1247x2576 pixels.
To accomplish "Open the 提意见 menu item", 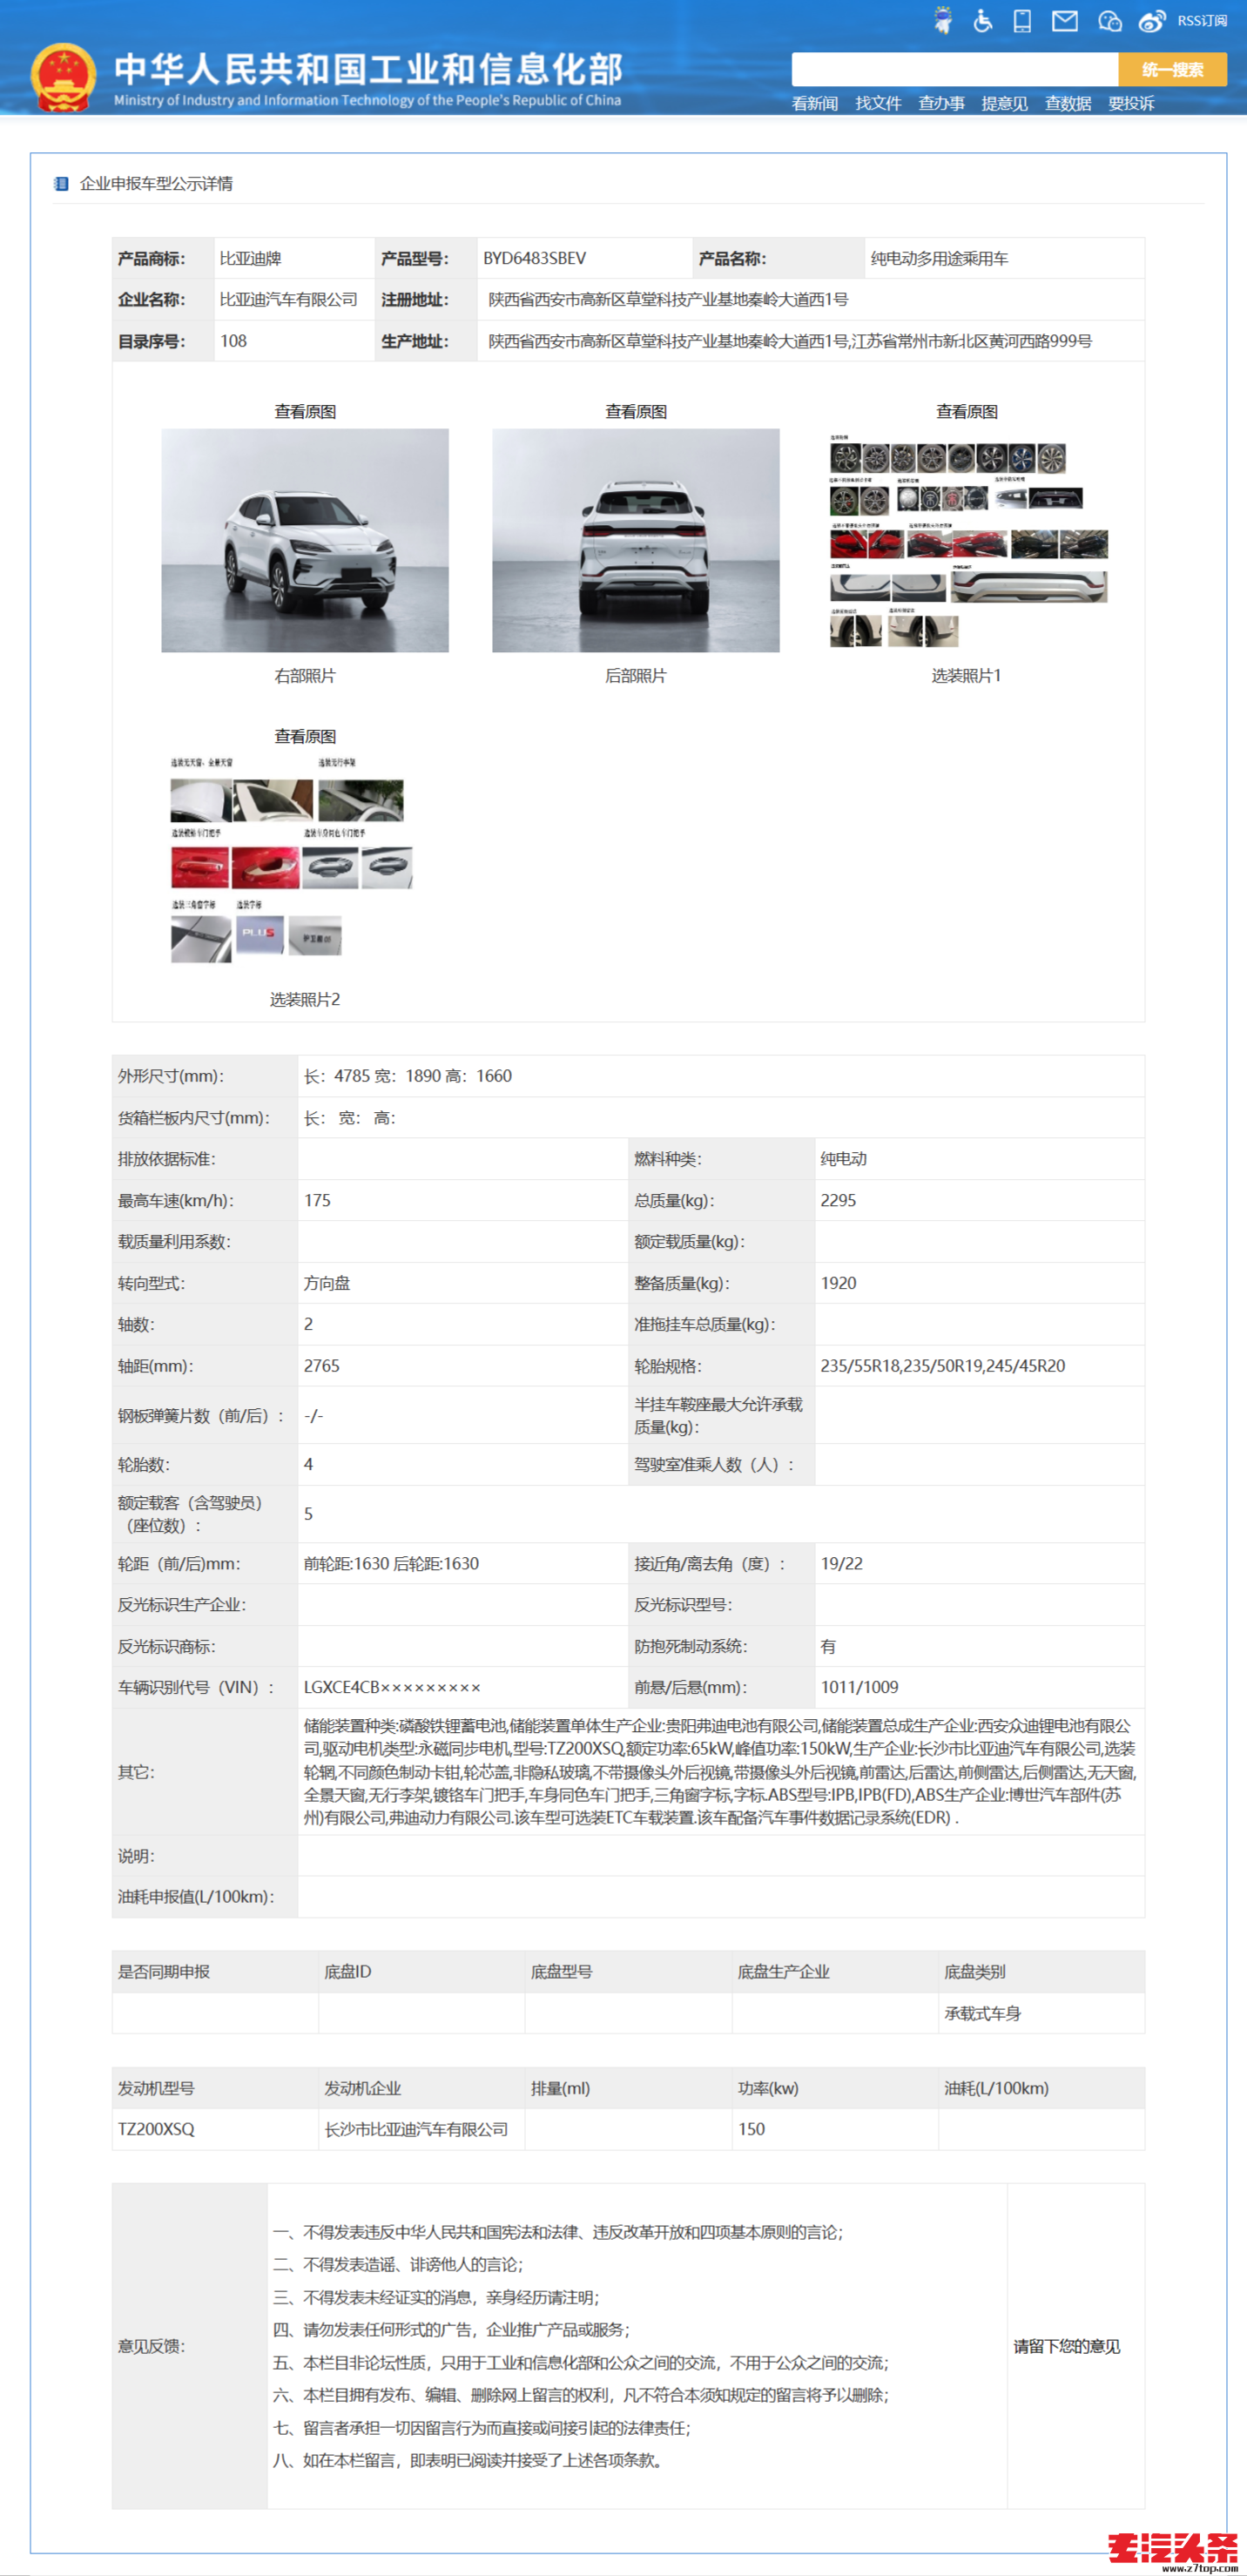I will 1004,103.
